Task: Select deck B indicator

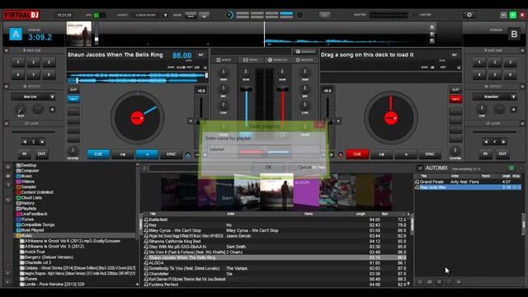Action: [x=514, y=35]
